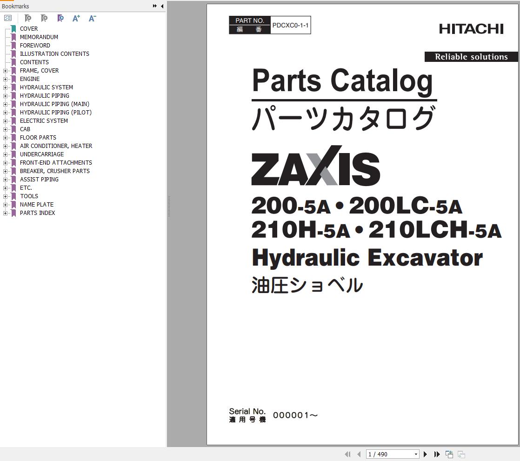This screenshot has height=461, width=520.
Task: Click the panel splitter grip handle
Action: (169, 206)
